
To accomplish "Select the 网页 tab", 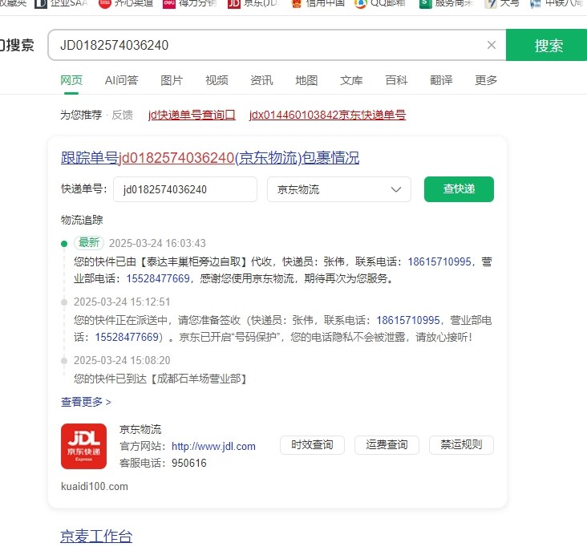I will (71, 80).
